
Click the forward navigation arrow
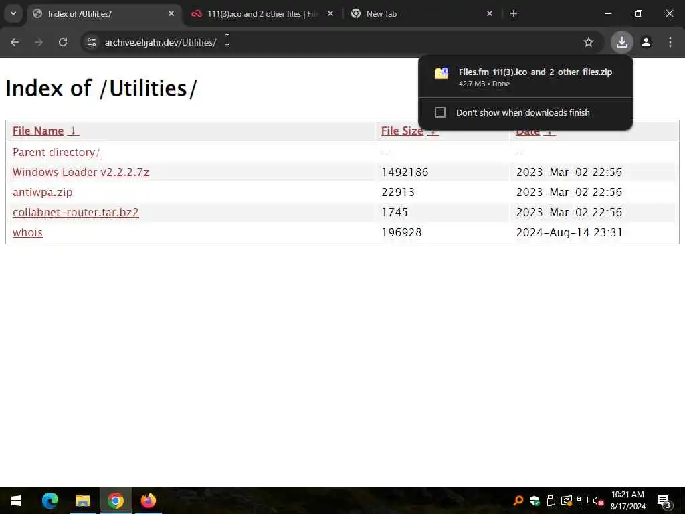point(39,42)
